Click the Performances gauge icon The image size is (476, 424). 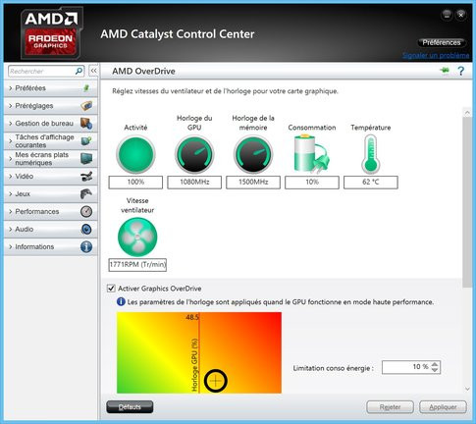(86, 212)
